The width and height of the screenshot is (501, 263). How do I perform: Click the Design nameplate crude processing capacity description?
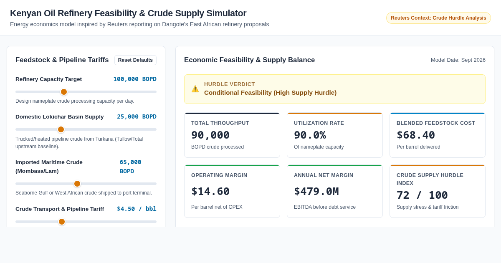75,101
